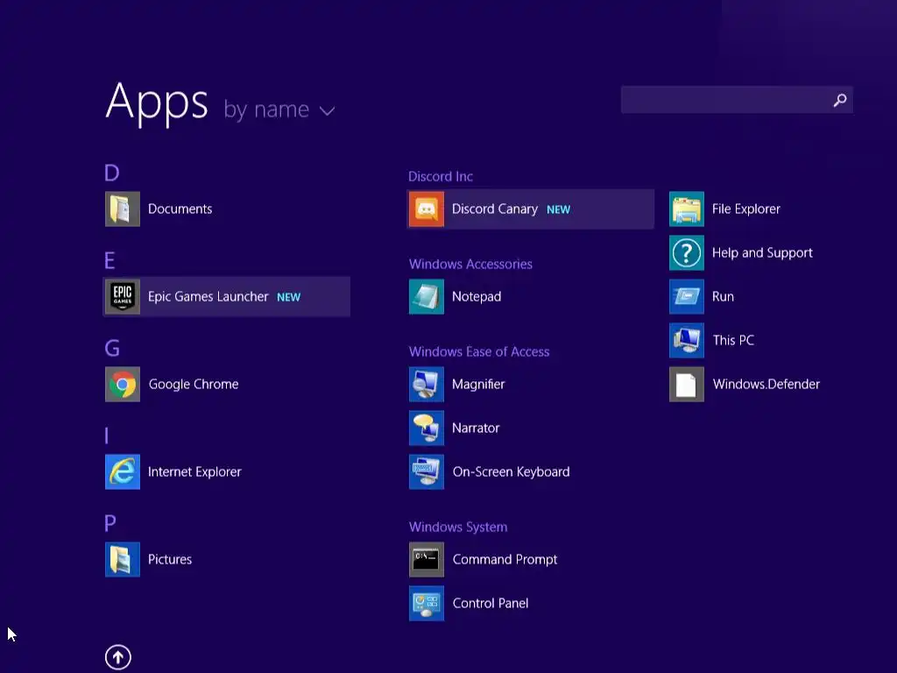Jump via the letter I header

pos(106,436)
